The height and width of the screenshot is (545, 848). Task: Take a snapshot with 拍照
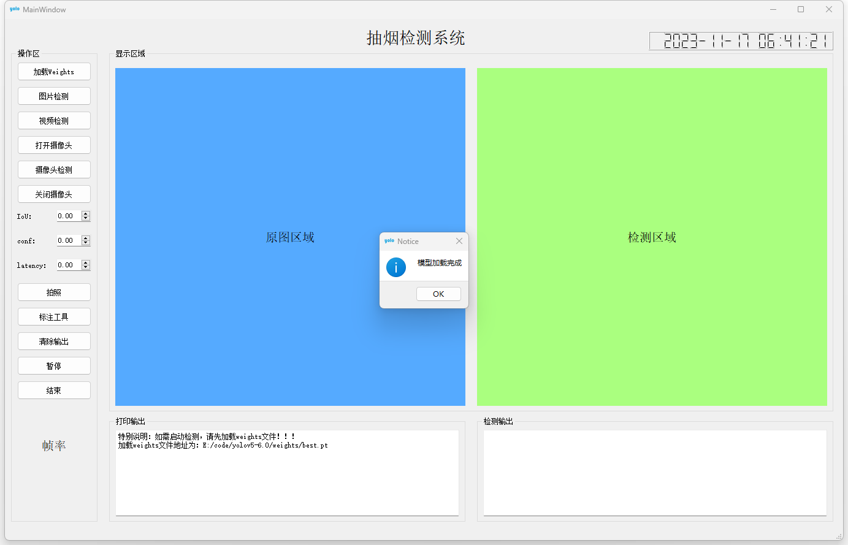tap(54, 292)
